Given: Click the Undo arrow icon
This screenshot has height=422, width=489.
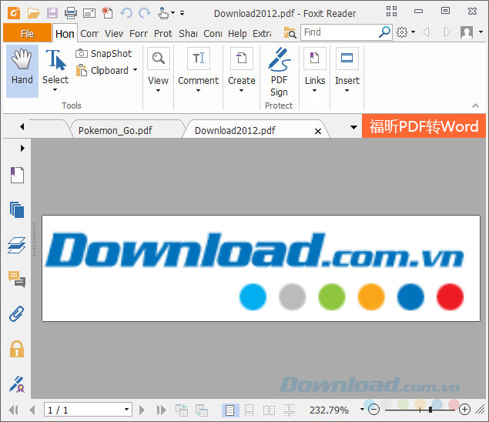Looking at the screenshot, I should pos(126,13).
